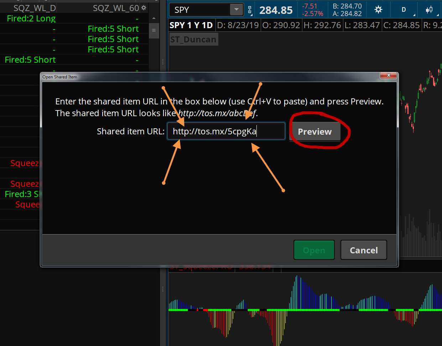
Task: Click the SPY symbol entry box
Action: point(201,10)
